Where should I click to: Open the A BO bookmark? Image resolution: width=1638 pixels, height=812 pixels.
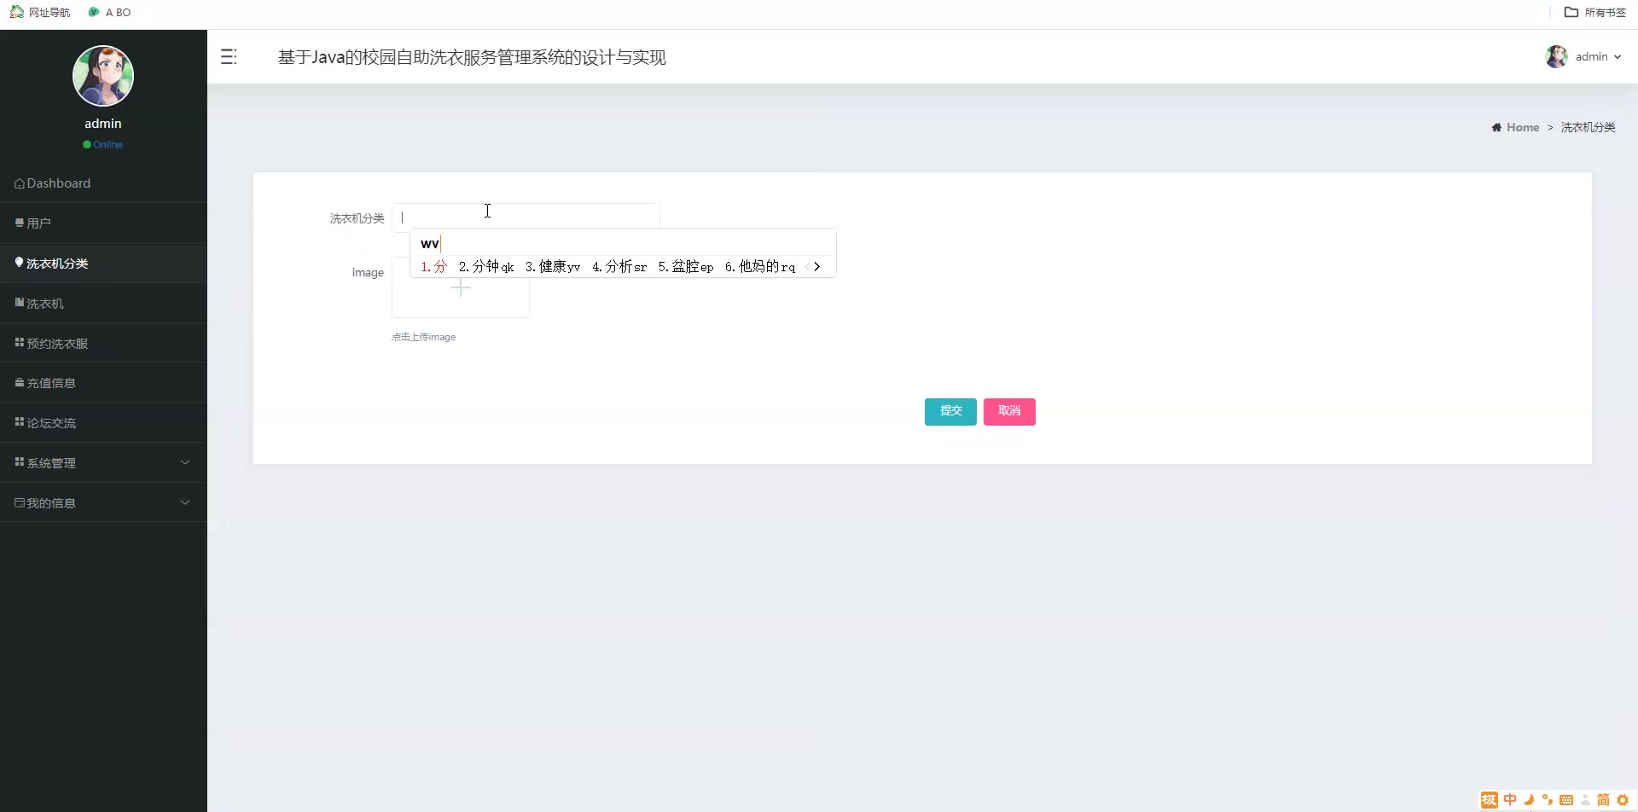[x=110, y=12]
